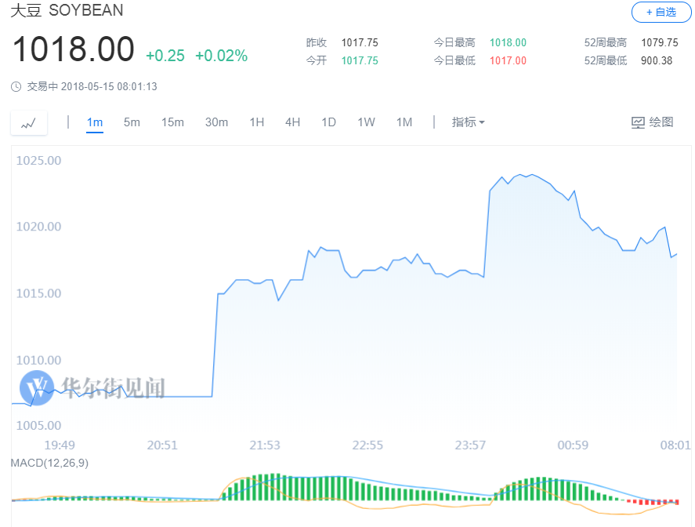Click the 1018.00 current price
Viewport: 695px width, 527px height.
pos(73,50)
